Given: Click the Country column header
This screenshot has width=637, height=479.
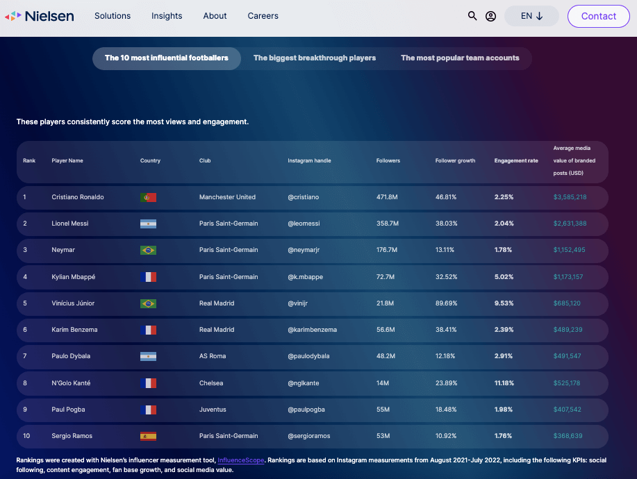Looking at the screenshot, I should click(x=150, y=161).
